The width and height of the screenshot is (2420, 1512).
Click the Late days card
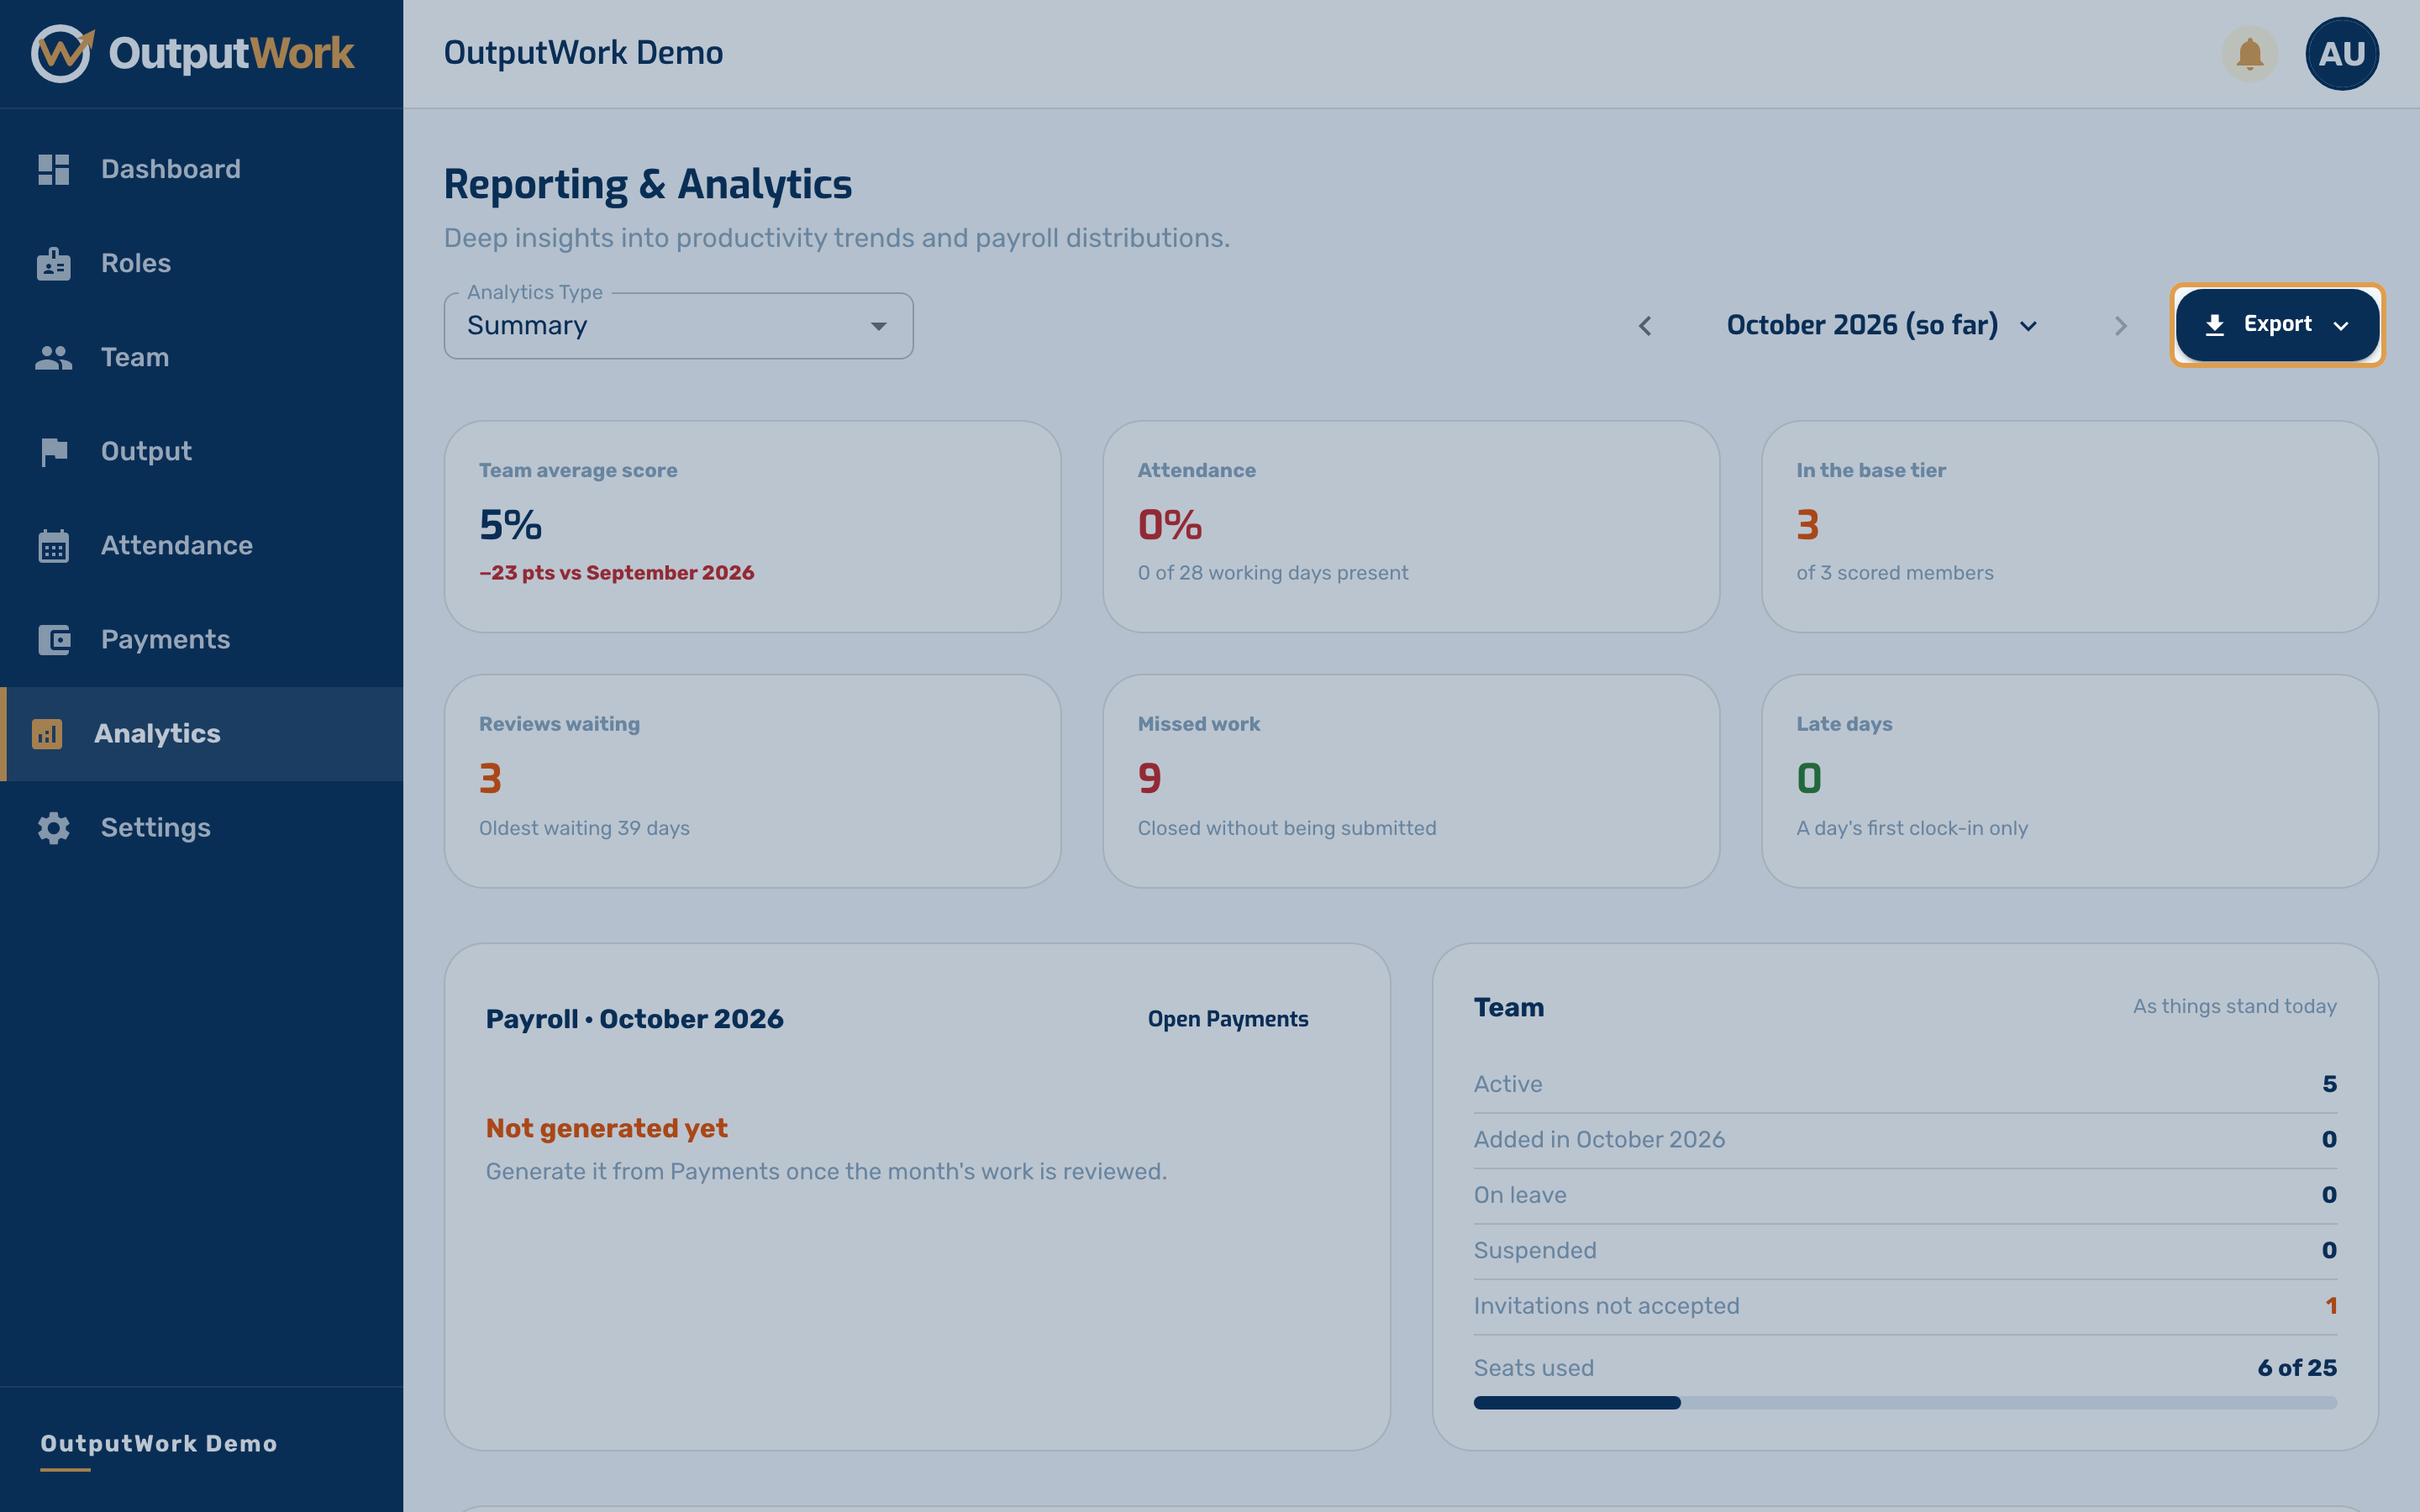pos(2069,781)
